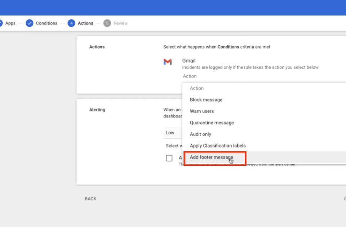Tick the alert center checkbox
The width and height of the screenshot is (346, 227).
[x=169, y=158]
